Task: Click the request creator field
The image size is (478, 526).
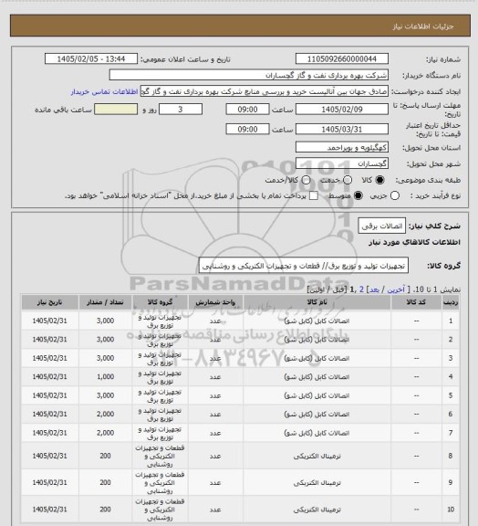Action: [x=265, y=91]
